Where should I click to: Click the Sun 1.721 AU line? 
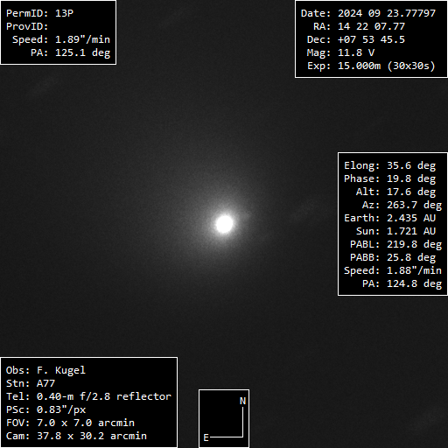coord(395,231)
